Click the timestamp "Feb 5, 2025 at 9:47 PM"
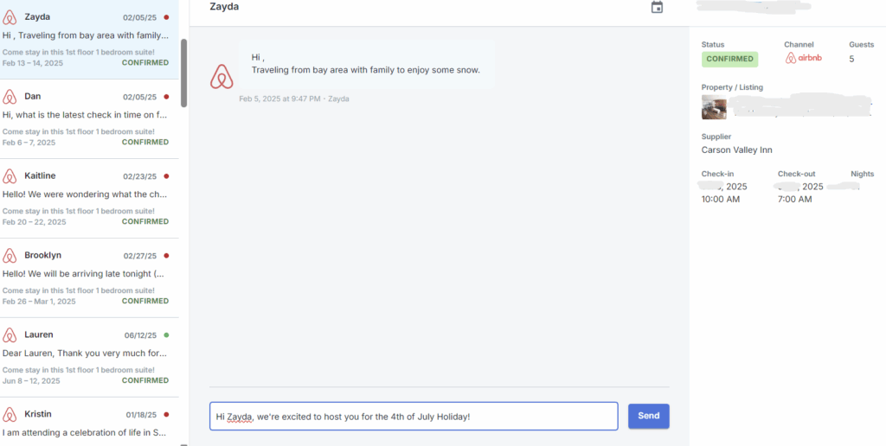Image resolution: width=886 pixels, height=446 pixels. click(279, 99)
